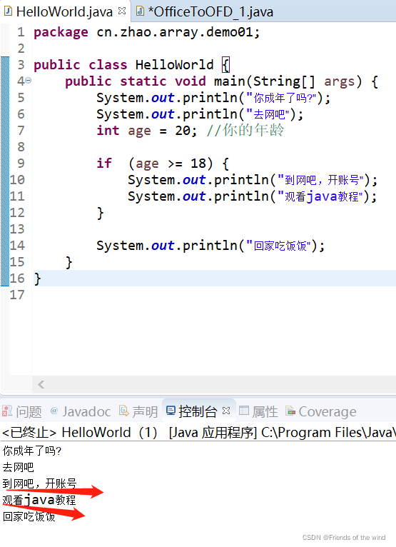The image size is (396, 547).
Task: Click the closing brace on line 16
Action: pos(37,278)
